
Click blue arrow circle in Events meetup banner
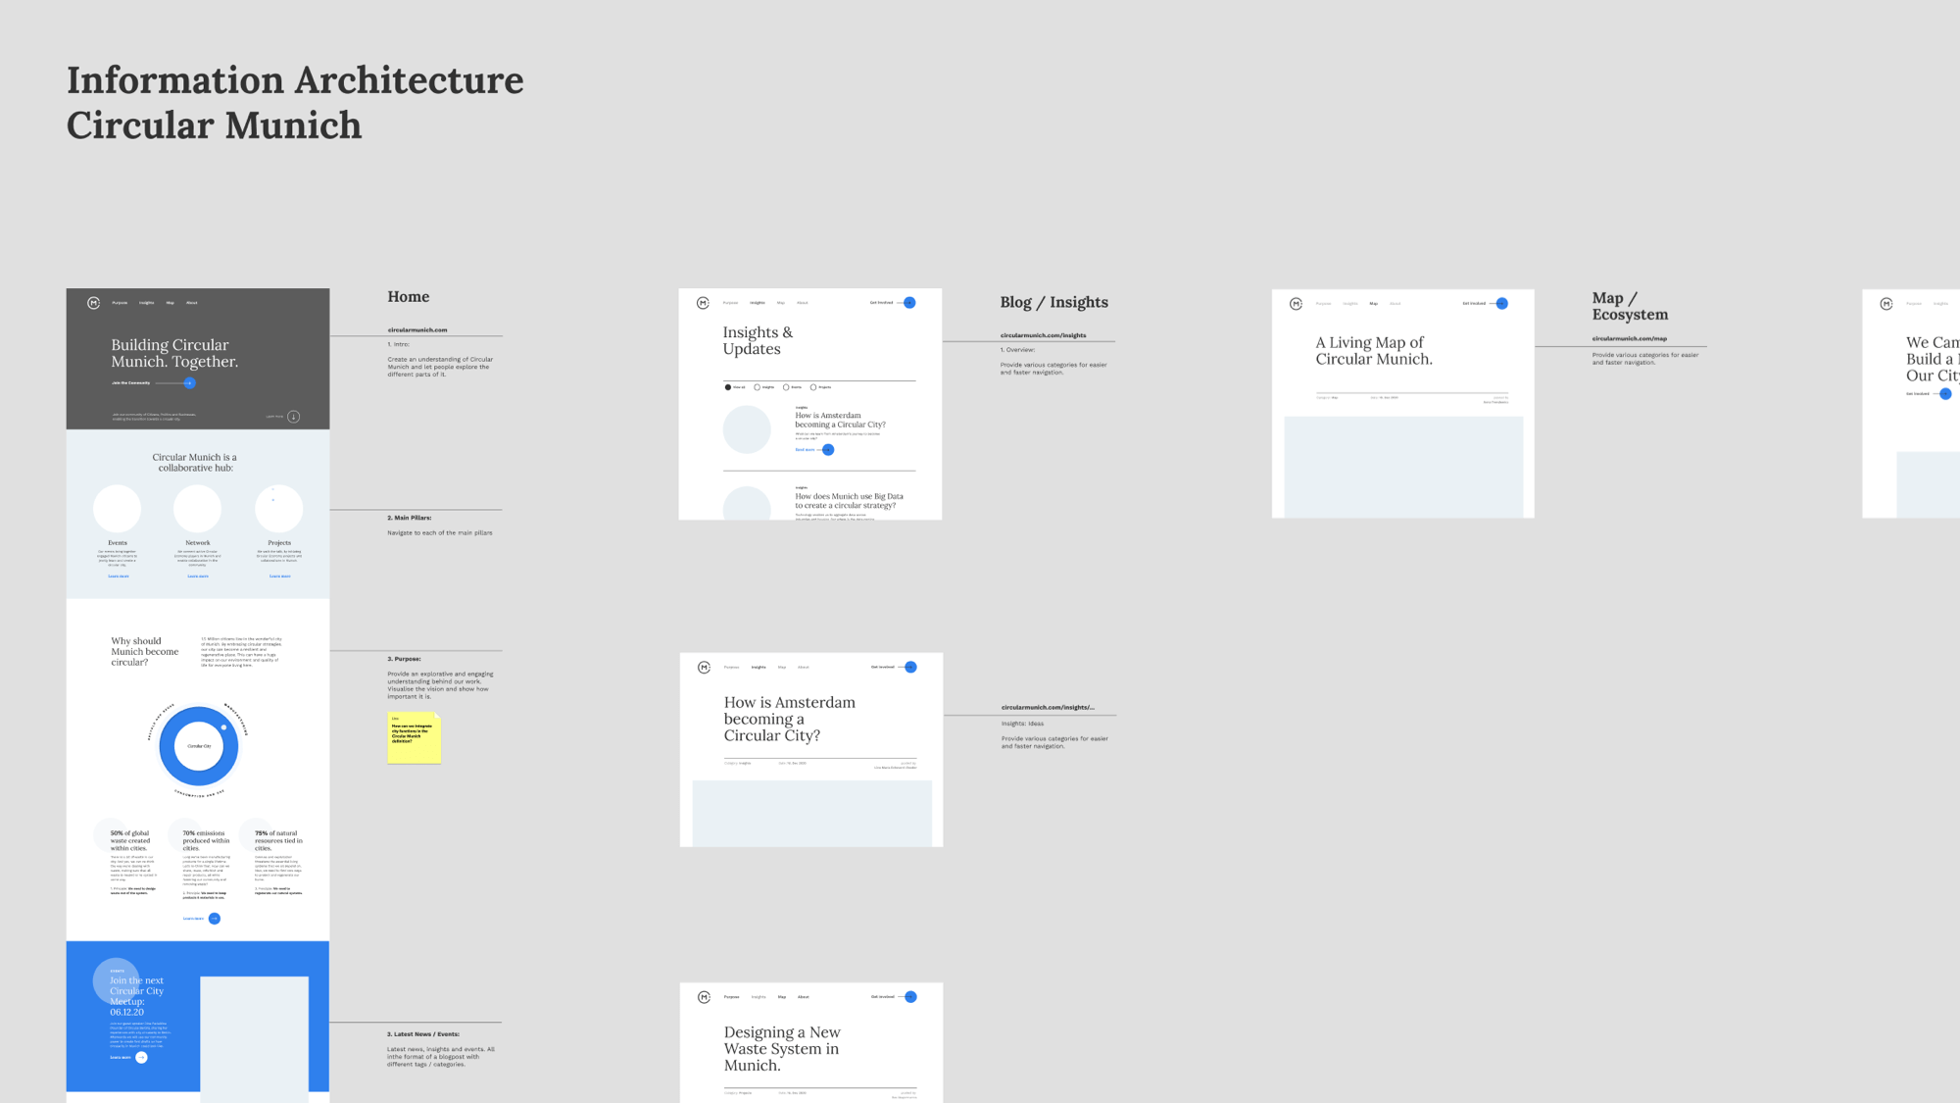tap(141, 1058)
